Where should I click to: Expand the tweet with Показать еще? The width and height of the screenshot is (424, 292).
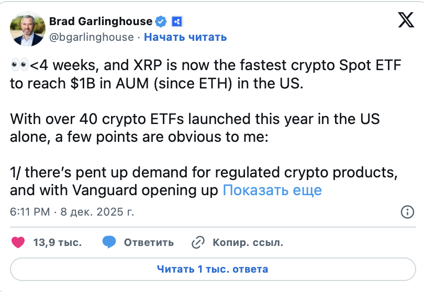272,190
